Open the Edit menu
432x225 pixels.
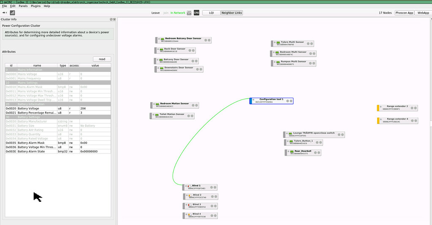pos(13,6)
